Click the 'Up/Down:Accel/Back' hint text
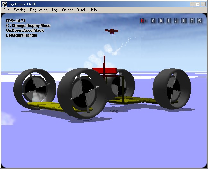 (x=25, y=31)
